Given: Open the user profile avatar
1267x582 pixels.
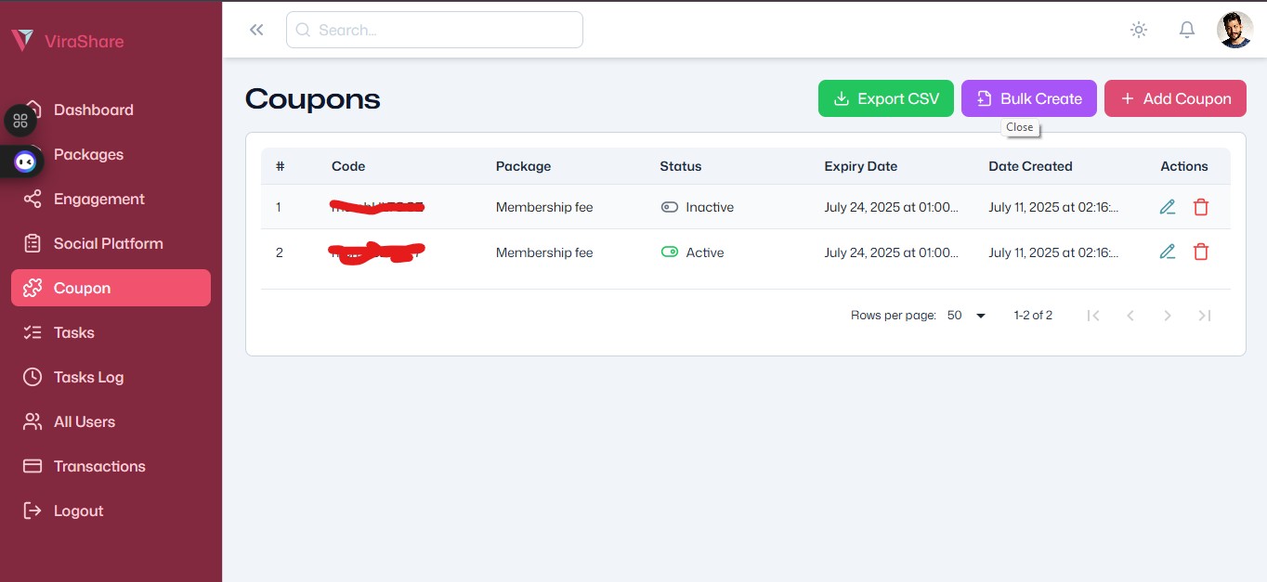Looking at the screenshot, I should [x=1235, y=30].
